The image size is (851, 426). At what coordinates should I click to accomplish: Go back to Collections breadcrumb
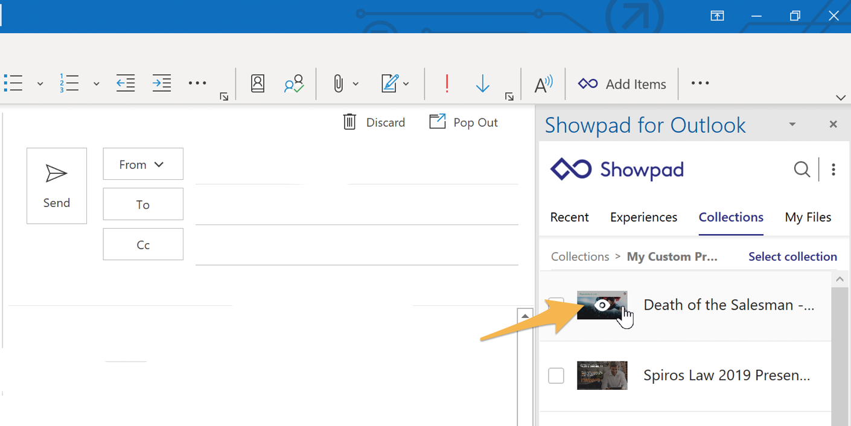pyautogui.click(x=580, y=256)
